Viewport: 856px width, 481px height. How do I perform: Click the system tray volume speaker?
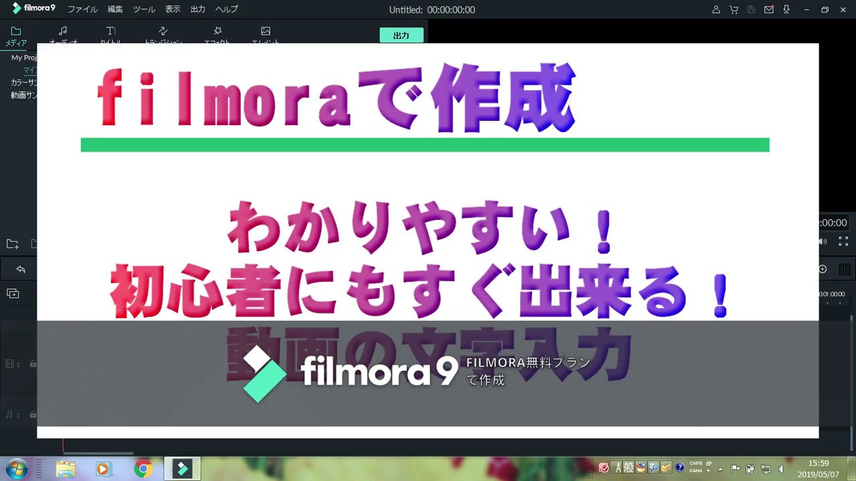coord(781,469)
